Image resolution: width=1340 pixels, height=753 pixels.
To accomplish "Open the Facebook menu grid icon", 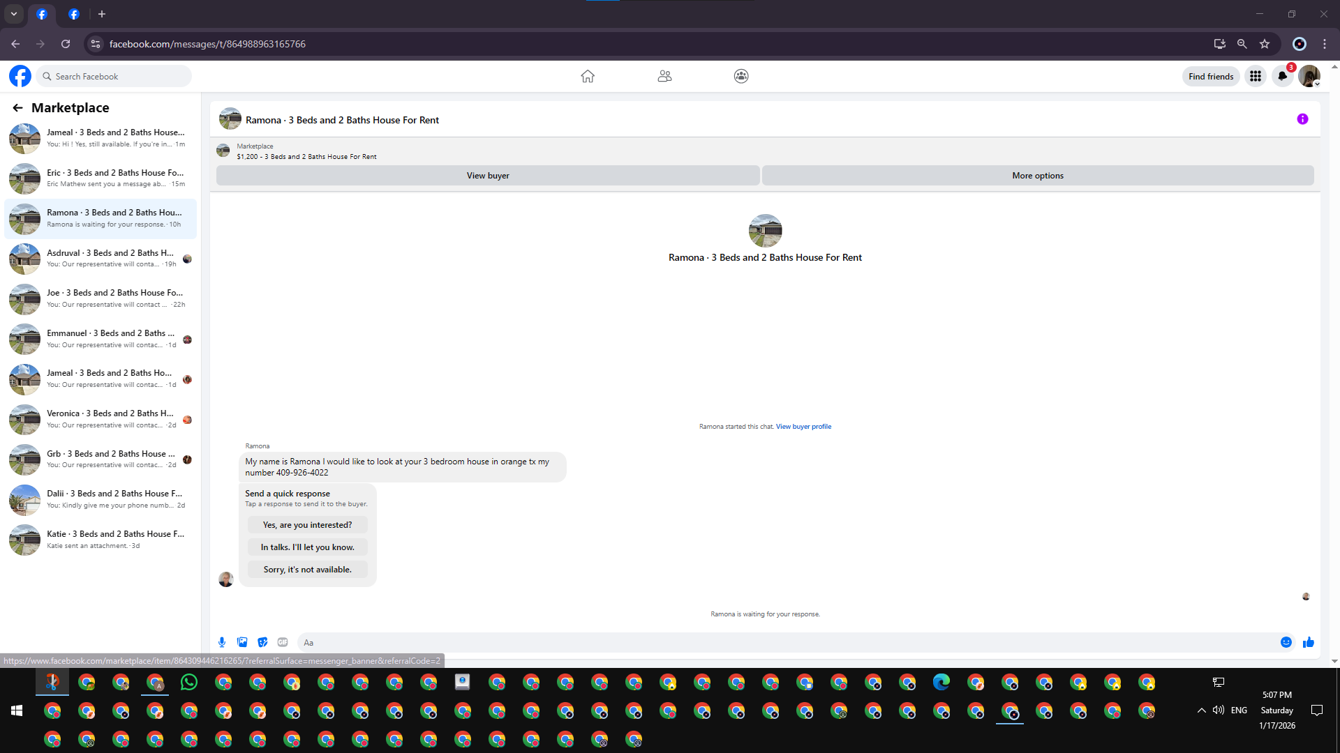I will [1256, 76].
